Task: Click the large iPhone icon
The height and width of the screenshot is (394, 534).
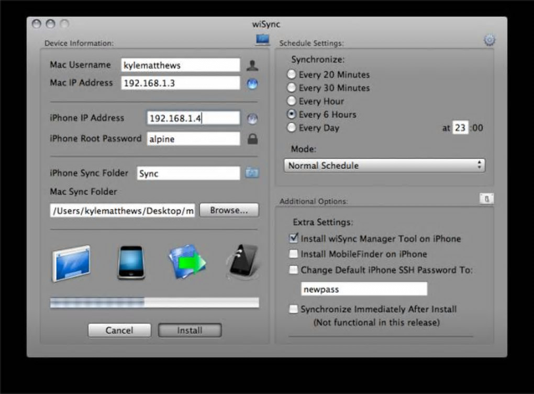Action: coord(131,262)
